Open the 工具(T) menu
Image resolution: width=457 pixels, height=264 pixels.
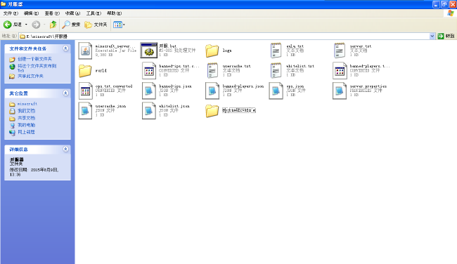(94, 13)
